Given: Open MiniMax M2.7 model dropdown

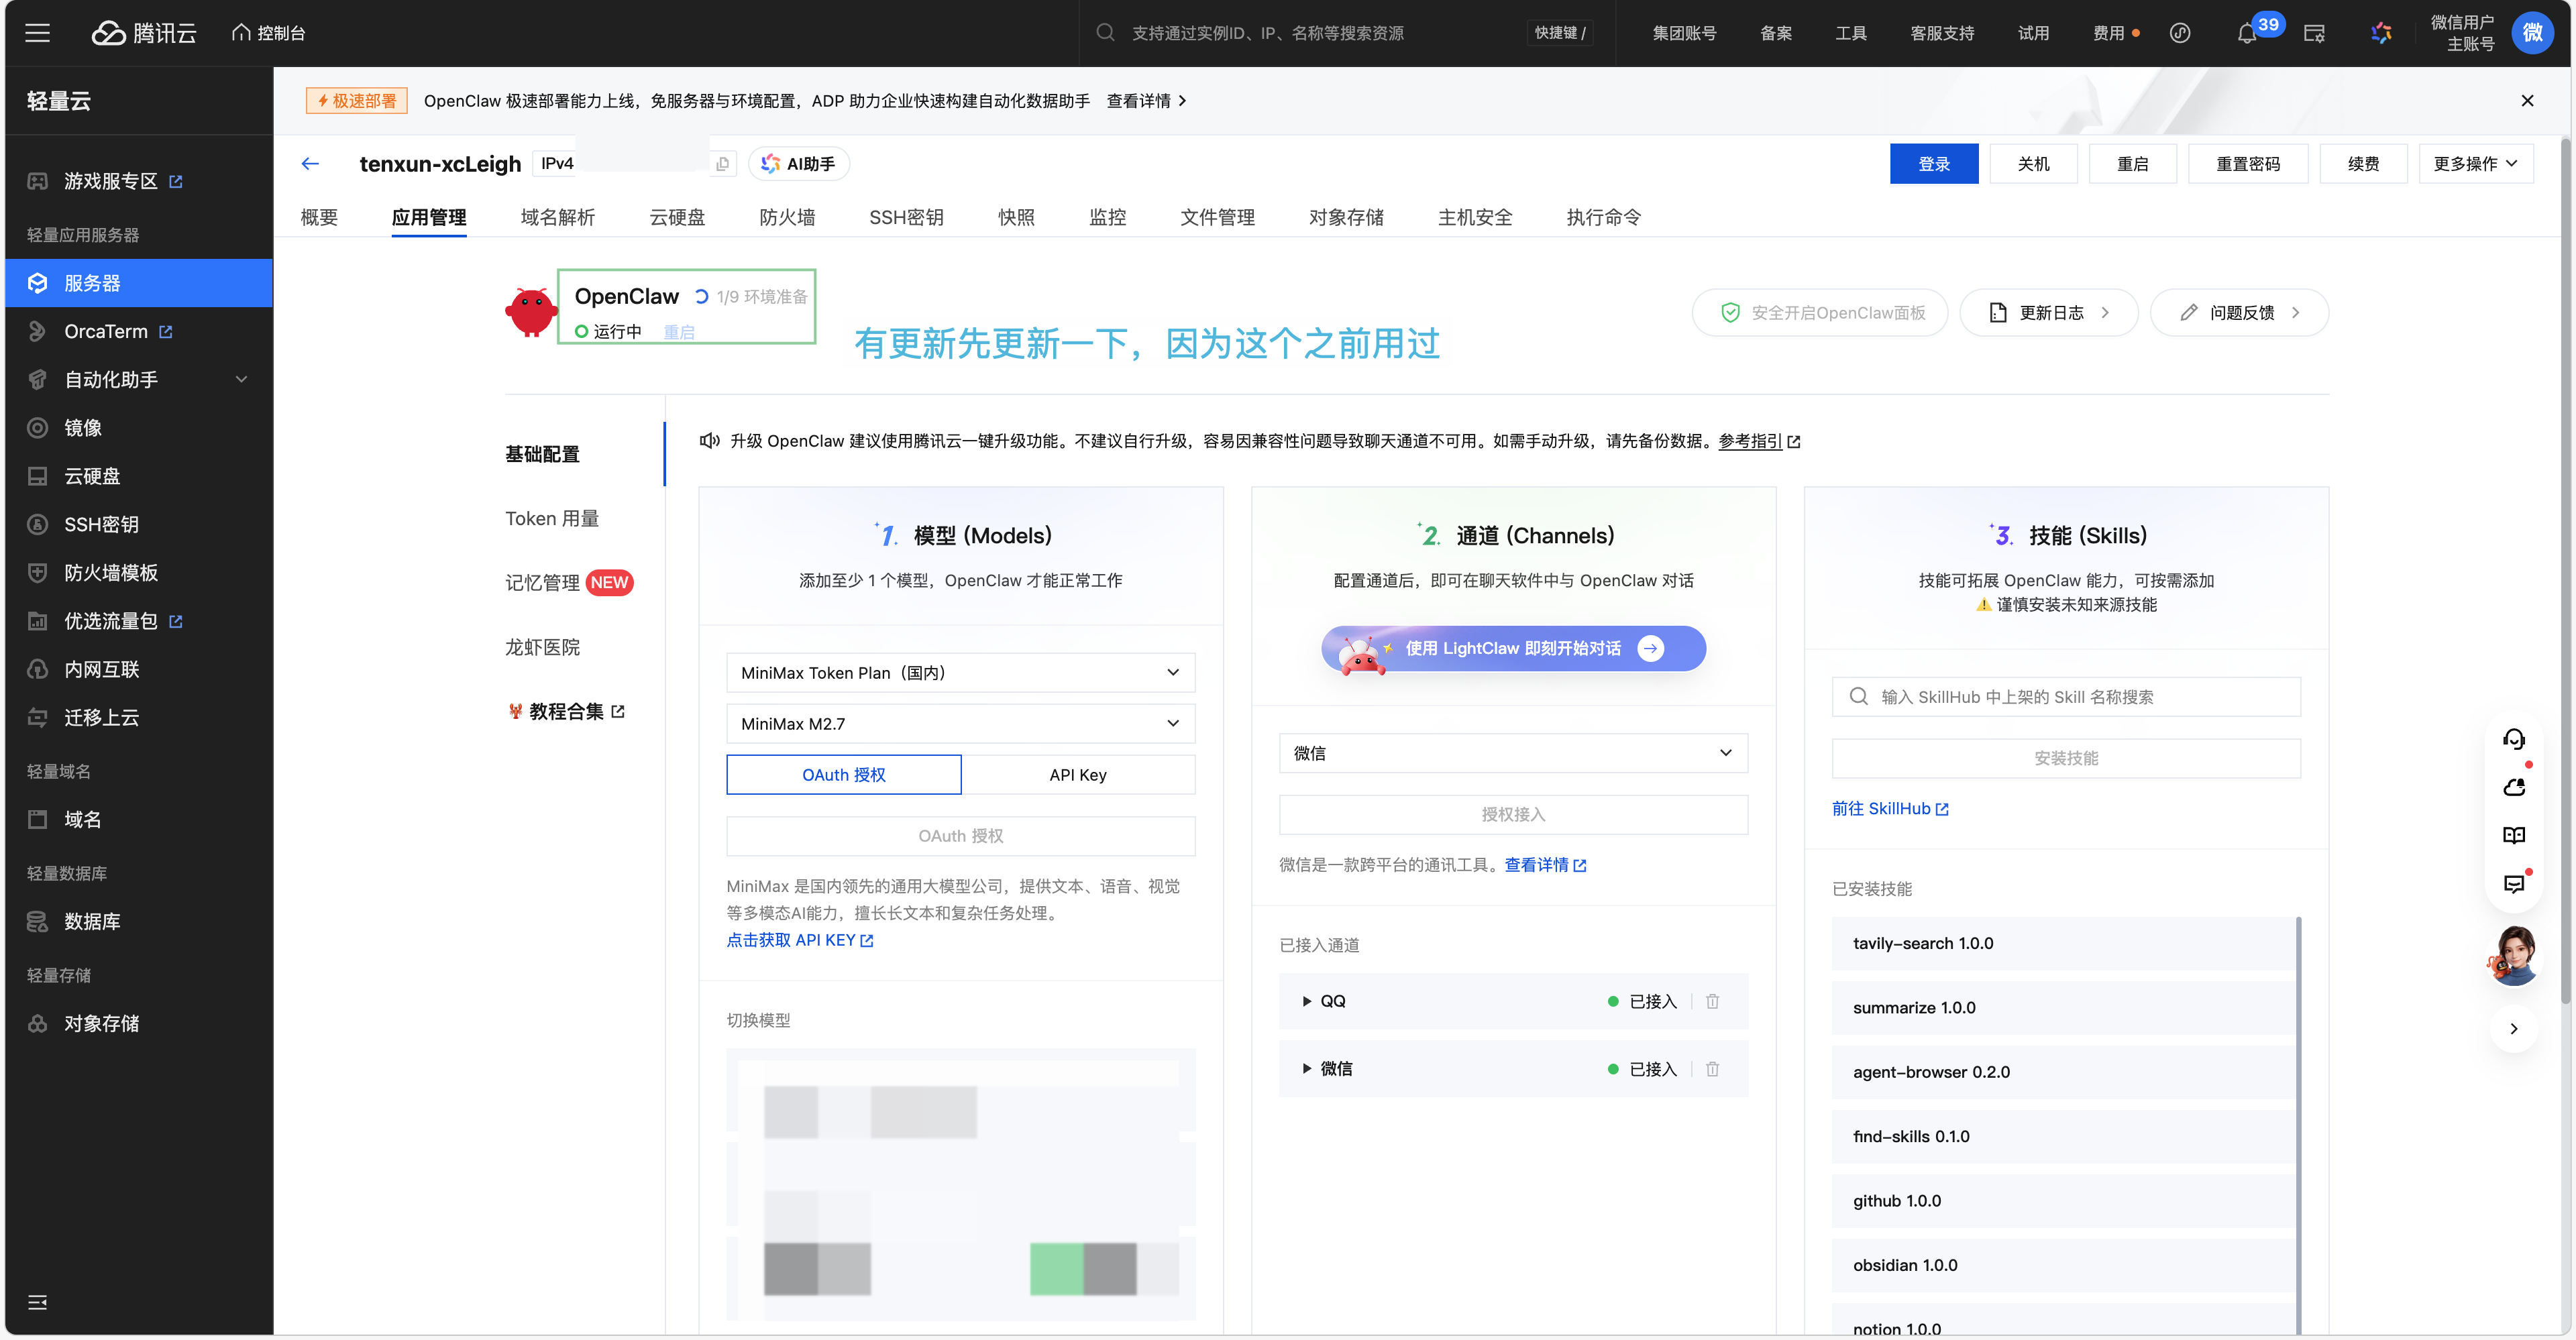Looking at the screenshot, I should [x=960, y=723].
